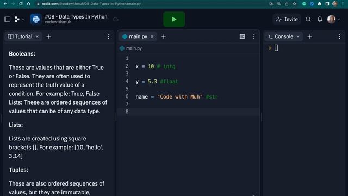Viewport: 348px width, 196px height.
Task: Run the code with green play button
Action: (x=174, y=20)
